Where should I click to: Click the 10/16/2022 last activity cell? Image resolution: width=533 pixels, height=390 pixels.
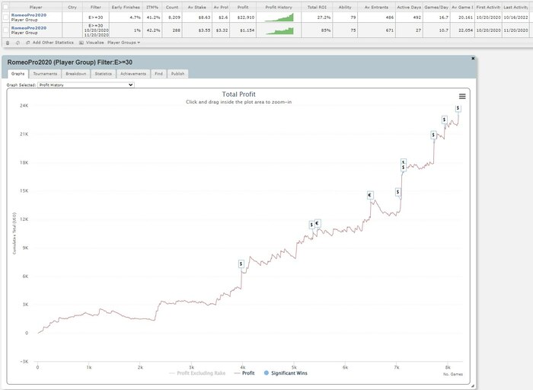click(515, 18)
